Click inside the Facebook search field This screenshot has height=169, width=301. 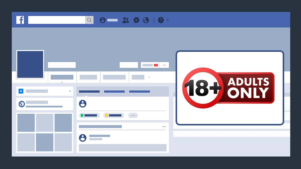coord(57,20)
